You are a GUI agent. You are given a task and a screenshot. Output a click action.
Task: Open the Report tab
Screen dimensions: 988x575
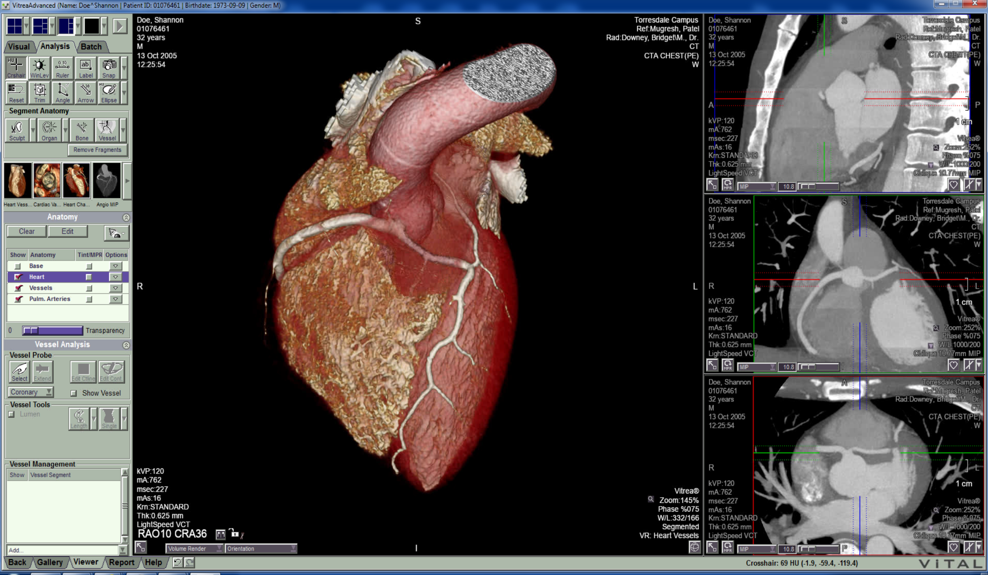121,562
